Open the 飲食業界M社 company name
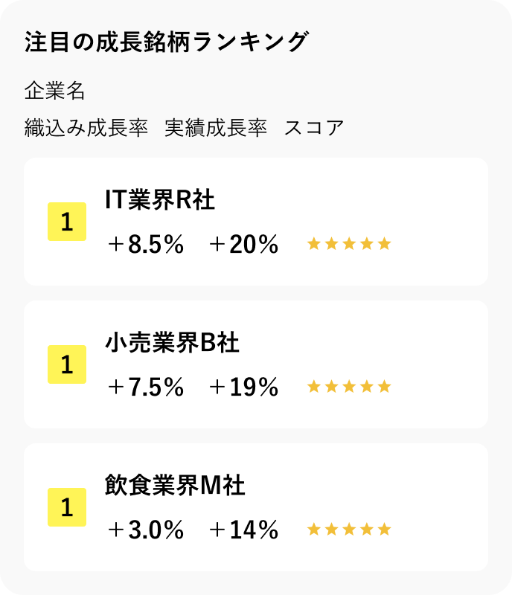This screenshot has width=512, height=595. point(176,485)
